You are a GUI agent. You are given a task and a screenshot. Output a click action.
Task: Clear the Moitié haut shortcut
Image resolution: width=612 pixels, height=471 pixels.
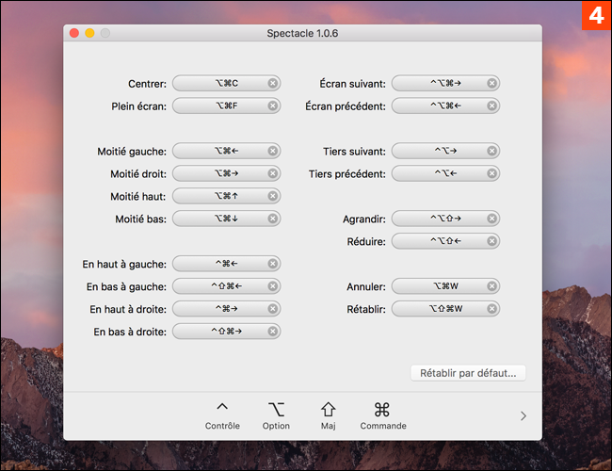coord(273,196)
